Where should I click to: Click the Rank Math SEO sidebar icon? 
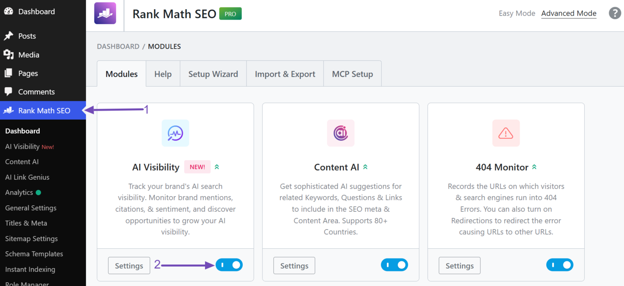[8, 110]
